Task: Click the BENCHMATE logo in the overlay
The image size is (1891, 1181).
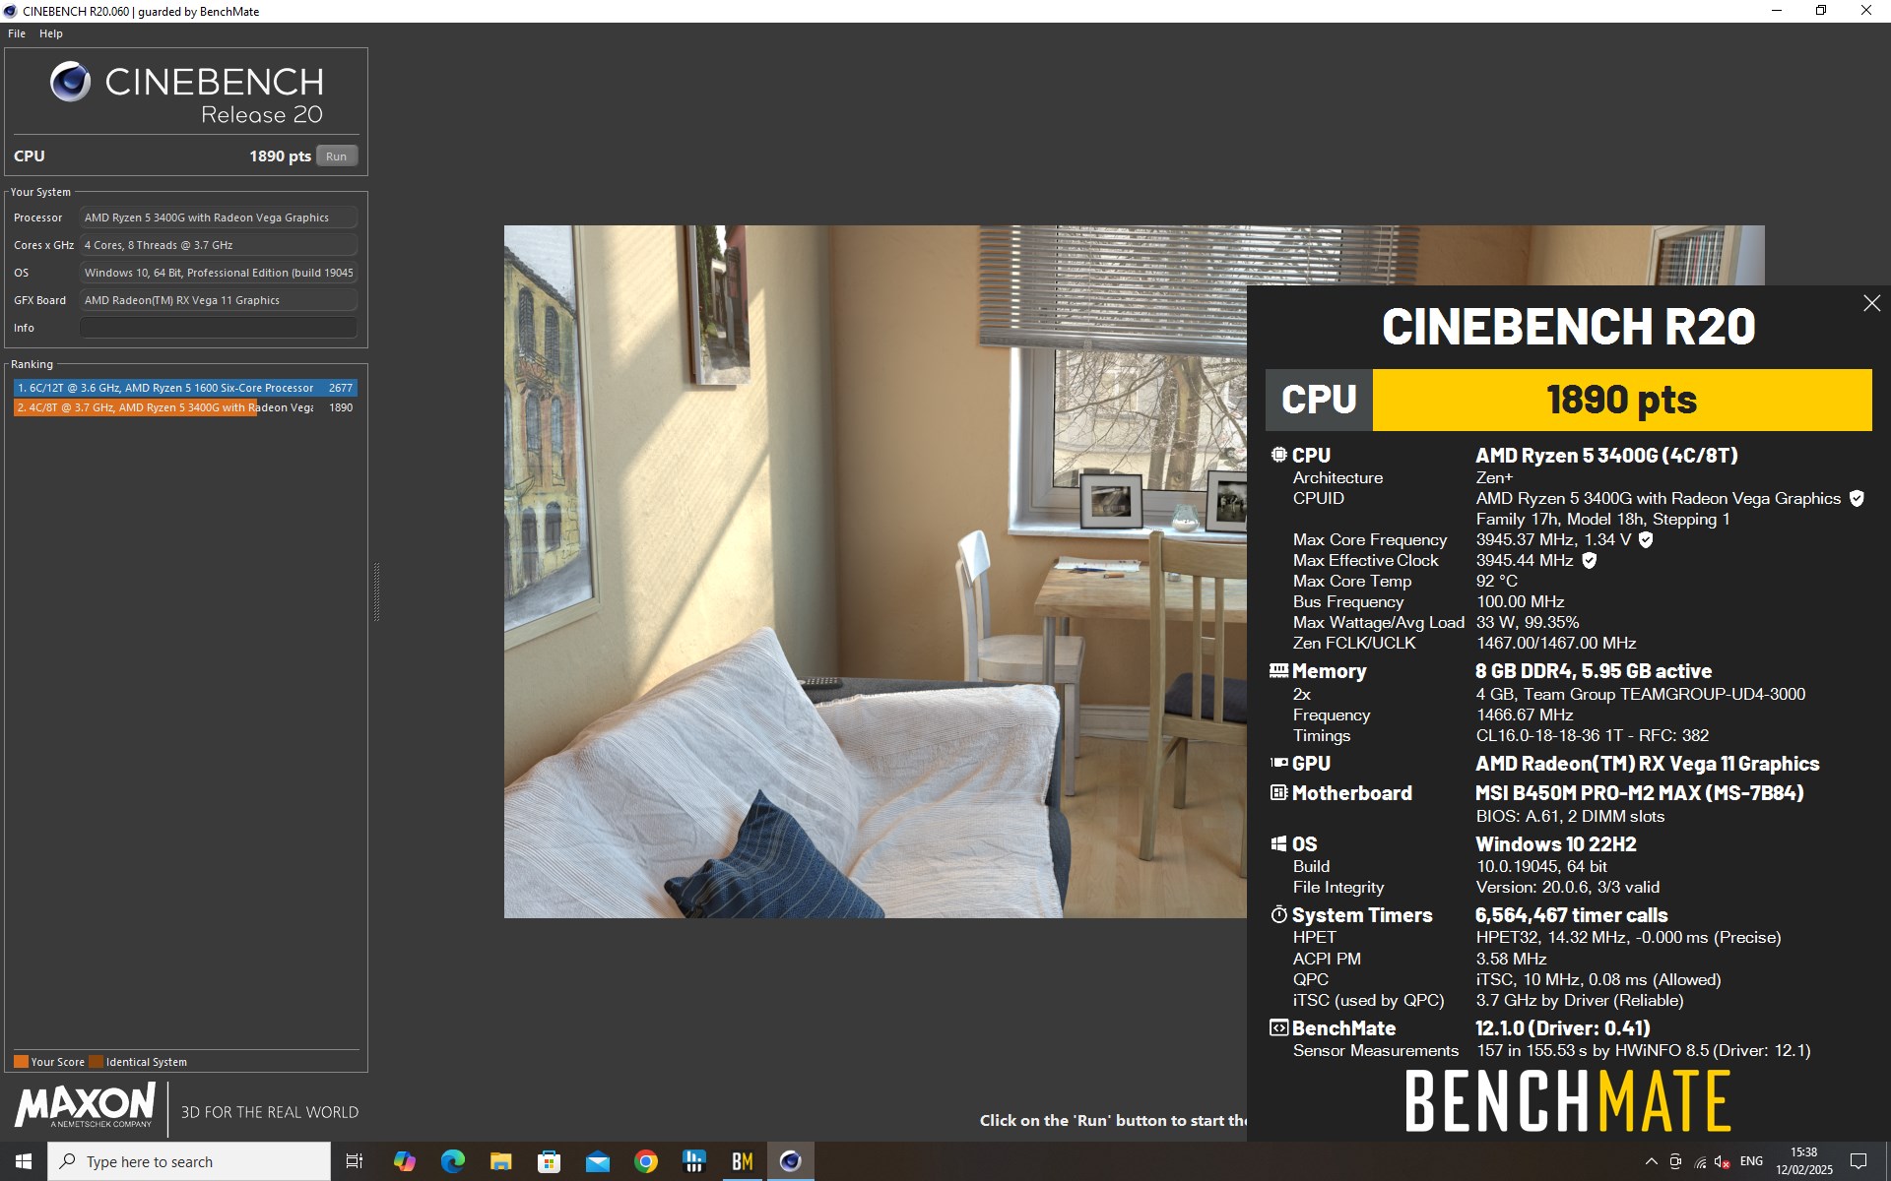Action: tap(1568, 1101)
